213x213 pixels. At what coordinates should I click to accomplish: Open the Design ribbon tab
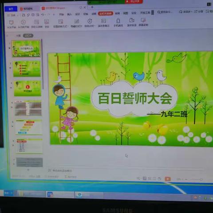[77, 14]
